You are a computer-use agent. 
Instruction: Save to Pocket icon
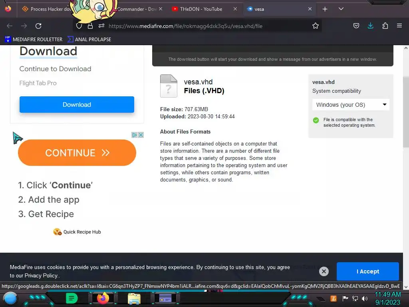pyautogui.click(x=356, y=26)
